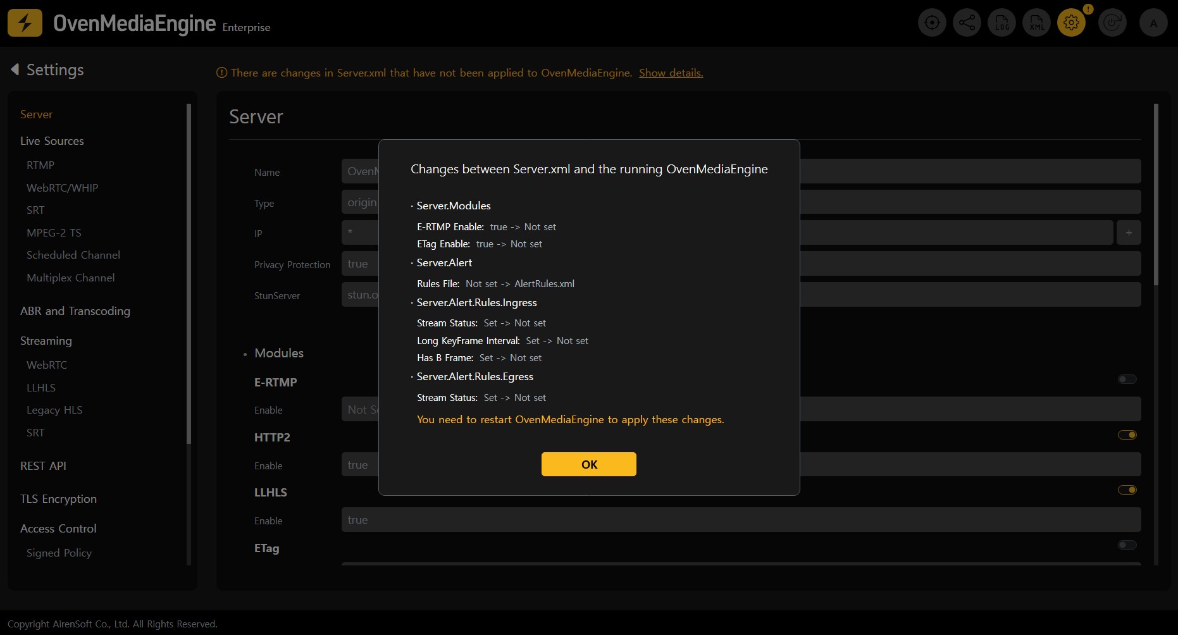This screenshot has width=1178, height=635.
Task: Open the XML file viewer icon
Action: click(1036, 23)
